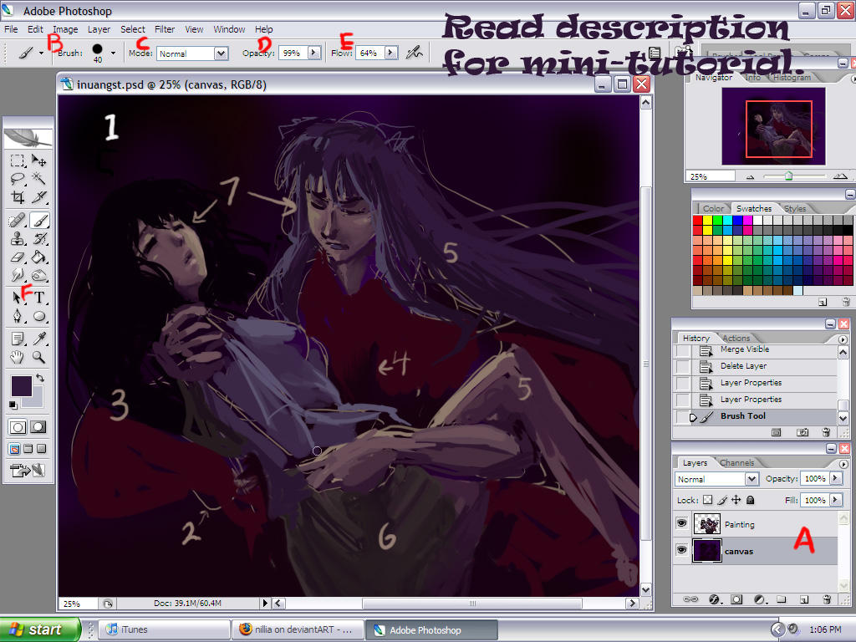The width and height of the screenshot is (856, 642).
Task: Select the Magic Wand tool
Action: tap(38, 179)
